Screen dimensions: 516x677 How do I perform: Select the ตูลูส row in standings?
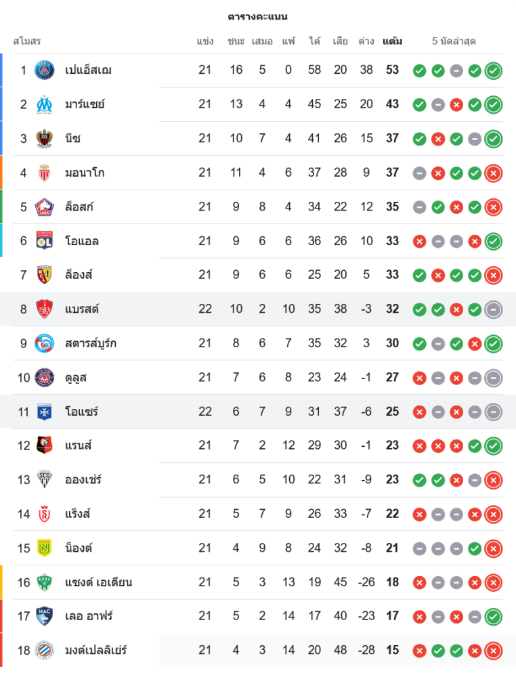pyautogui.click(x=257, y=377)
